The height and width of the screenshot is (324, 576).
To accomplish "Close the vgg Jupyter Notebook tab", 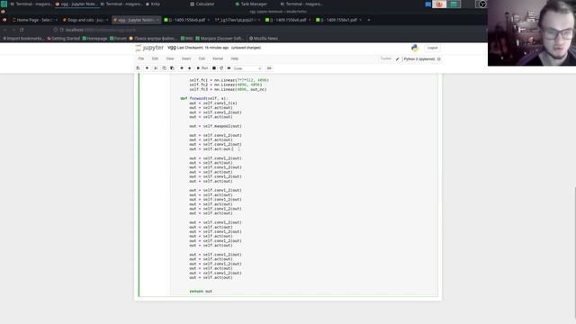I will point(157,20).
